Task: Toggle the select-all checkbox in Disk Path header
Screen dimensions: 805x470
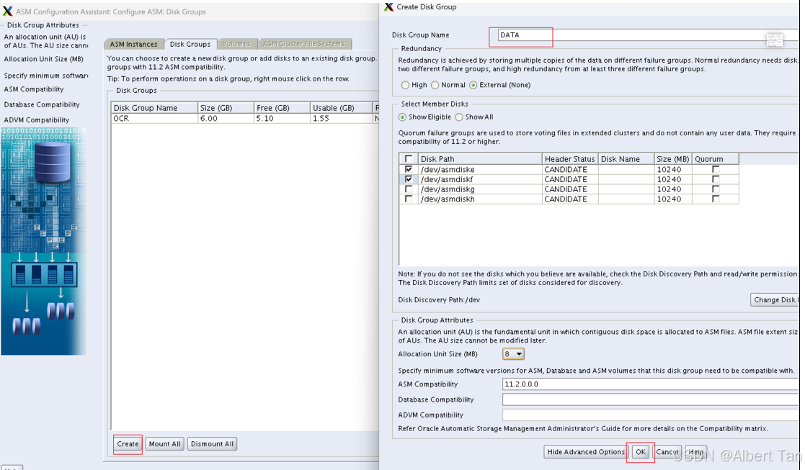Action: (x=409, y=159)
